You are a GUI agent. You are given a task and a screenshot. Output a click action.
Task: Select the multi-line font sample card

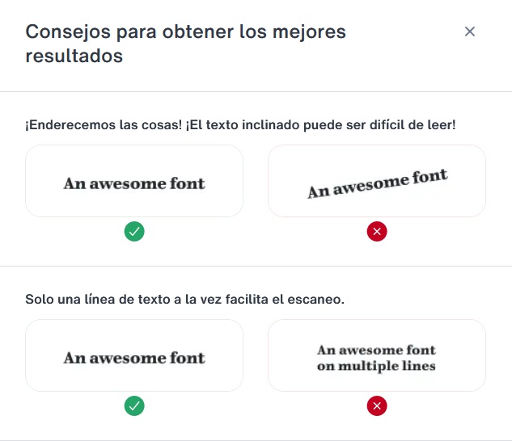pyautogui.click(x=377, y=355)
